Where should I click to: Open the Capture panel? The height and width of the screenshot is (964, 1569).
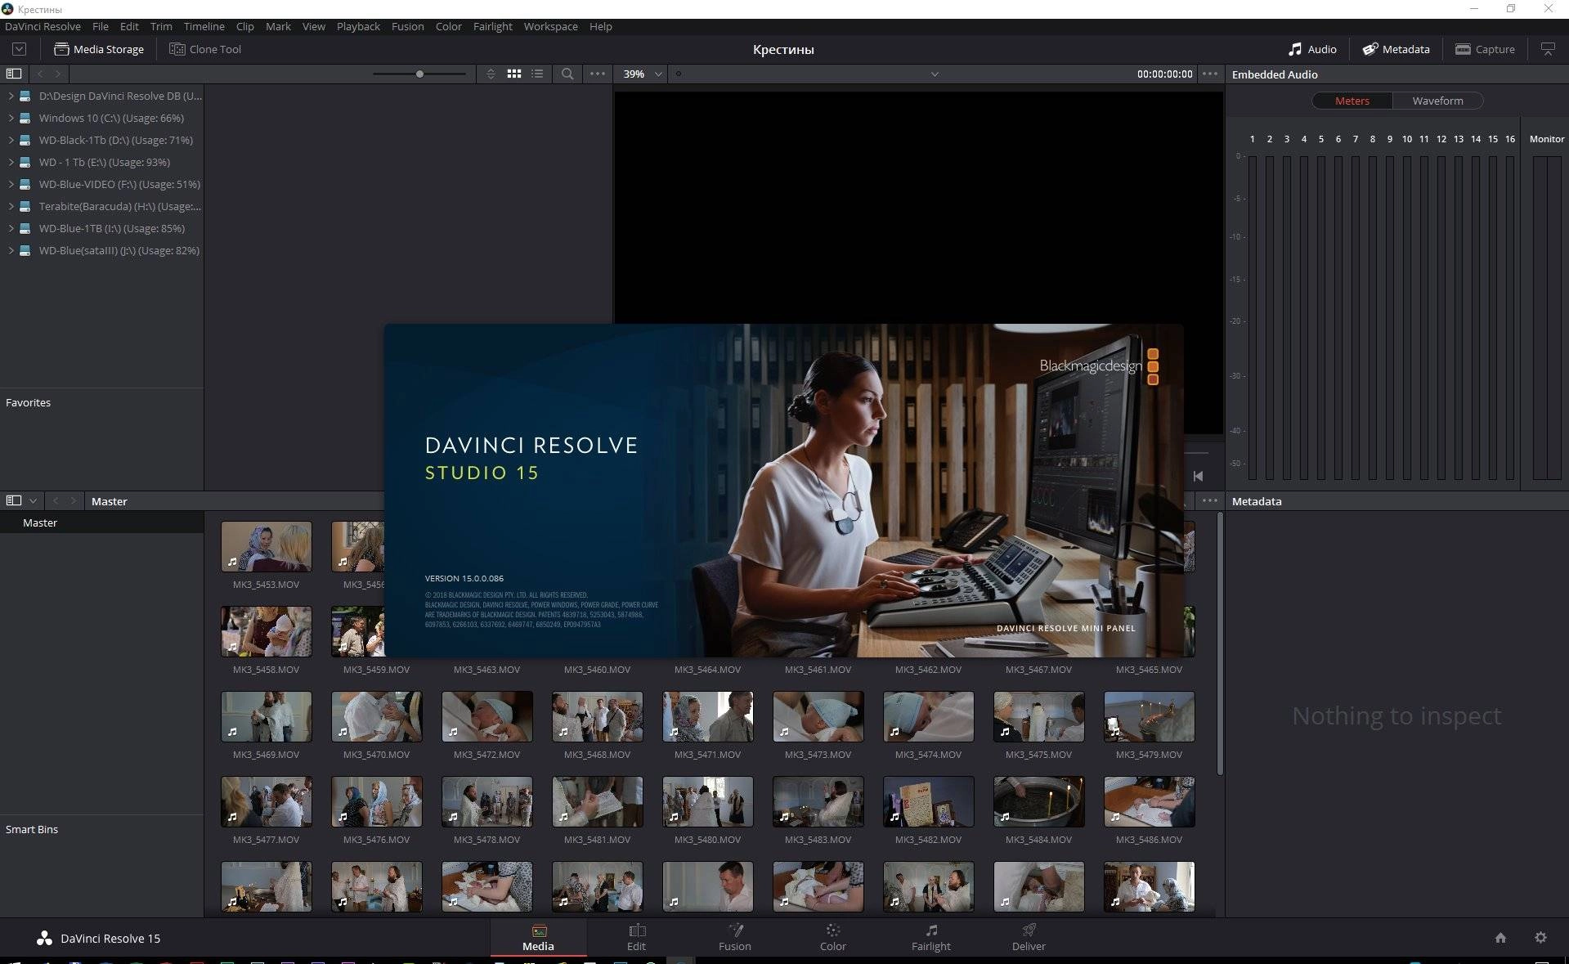tap(1485, 49)
